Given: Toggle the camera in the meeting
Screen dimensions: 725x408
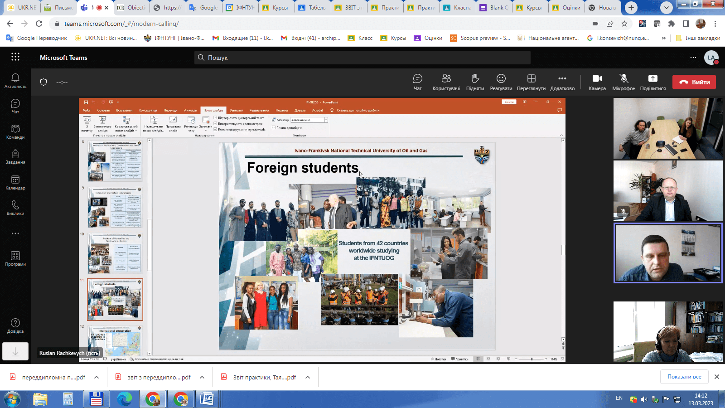Looking at the screenshot, I should [597, 82].
